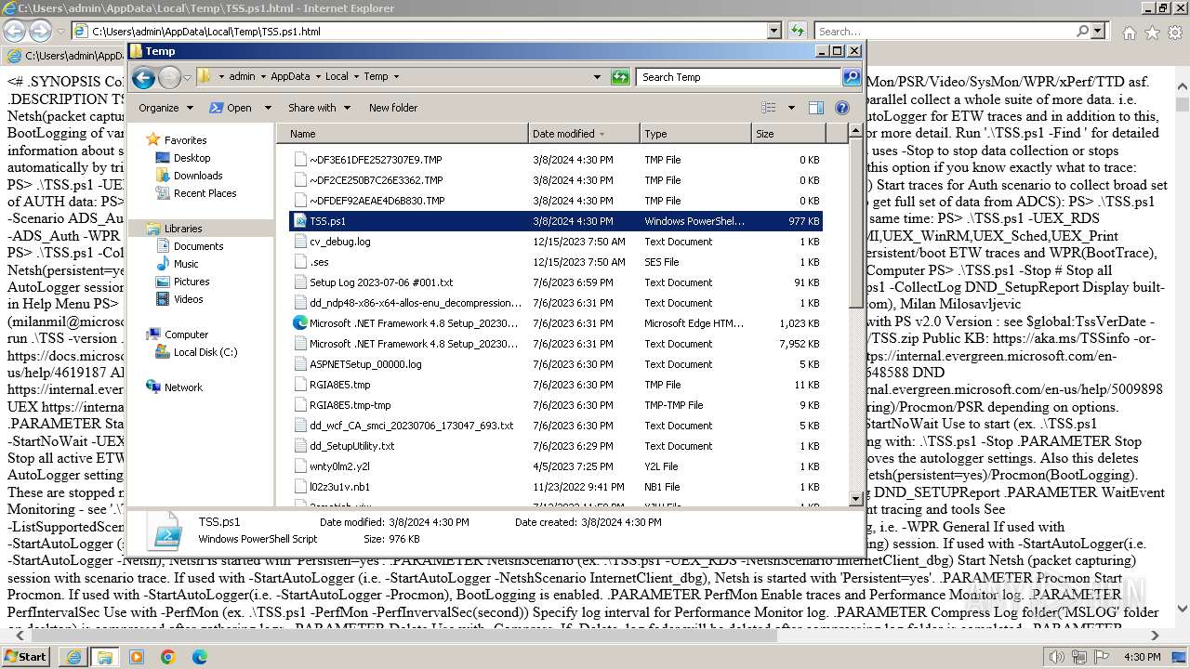Click File Explorer taskbar icon
1190x669 pixels.
105,657
